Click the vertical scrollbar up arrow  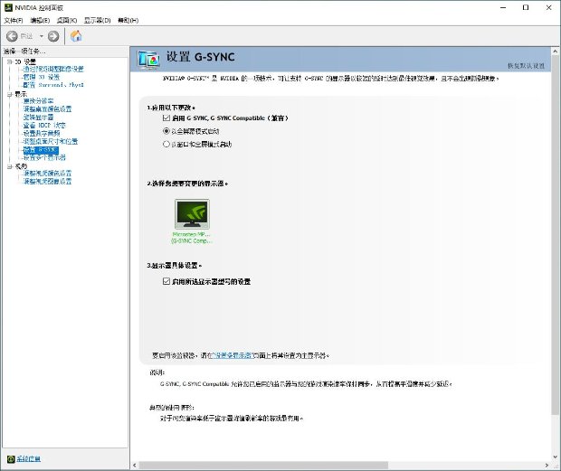[x=556, y=52]
